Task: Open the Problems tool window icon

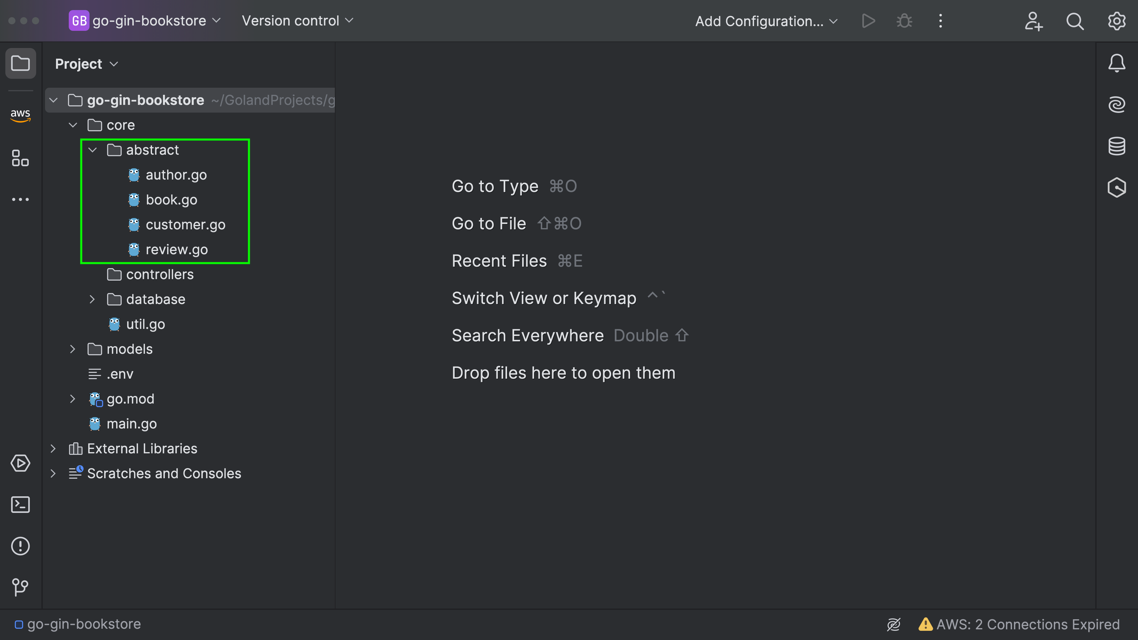Action: pos(20,546)
